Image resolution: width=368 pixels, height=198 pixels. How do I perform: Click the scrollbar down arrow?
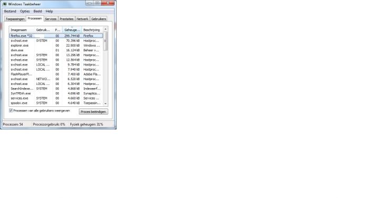tap(105, 103)
